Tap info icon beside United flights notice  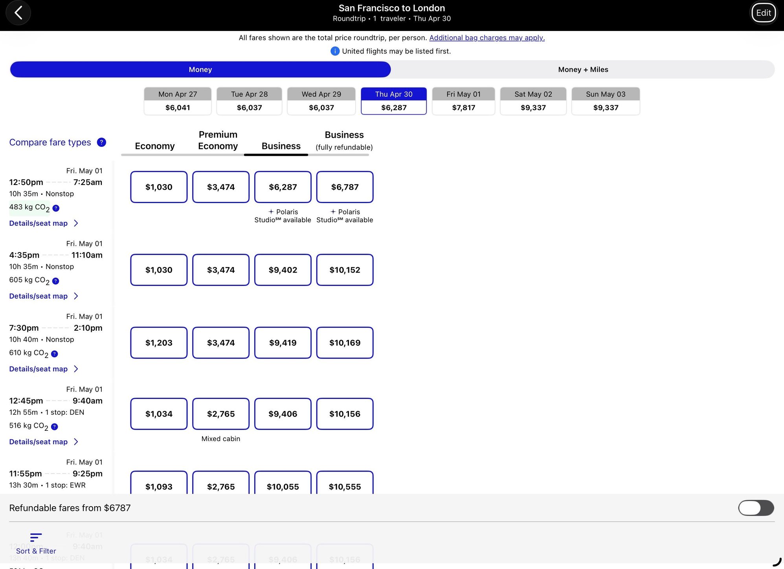335,51
